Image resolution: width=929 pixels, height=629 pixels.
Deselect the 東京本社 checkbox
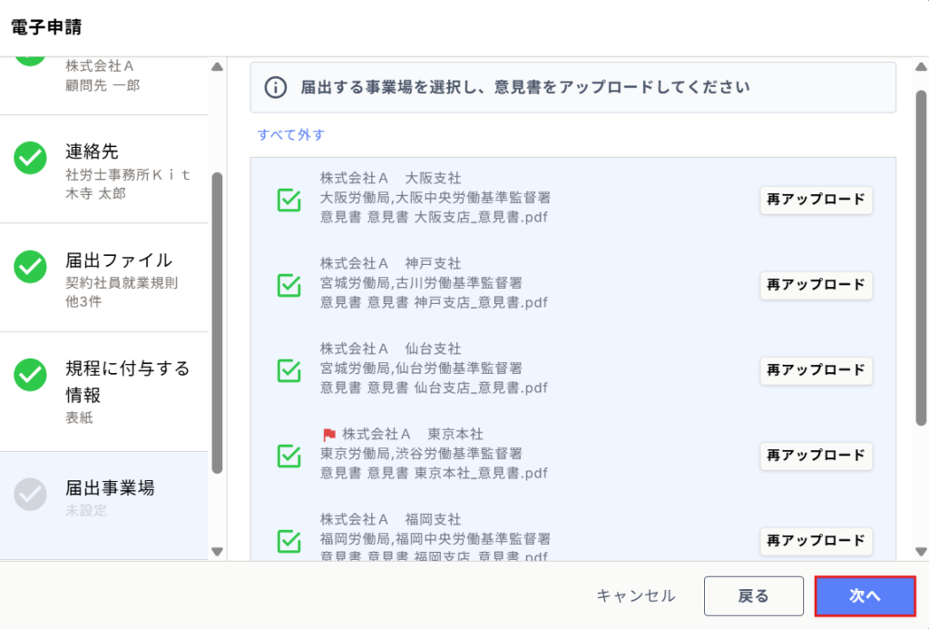click(x=289, y=456)
